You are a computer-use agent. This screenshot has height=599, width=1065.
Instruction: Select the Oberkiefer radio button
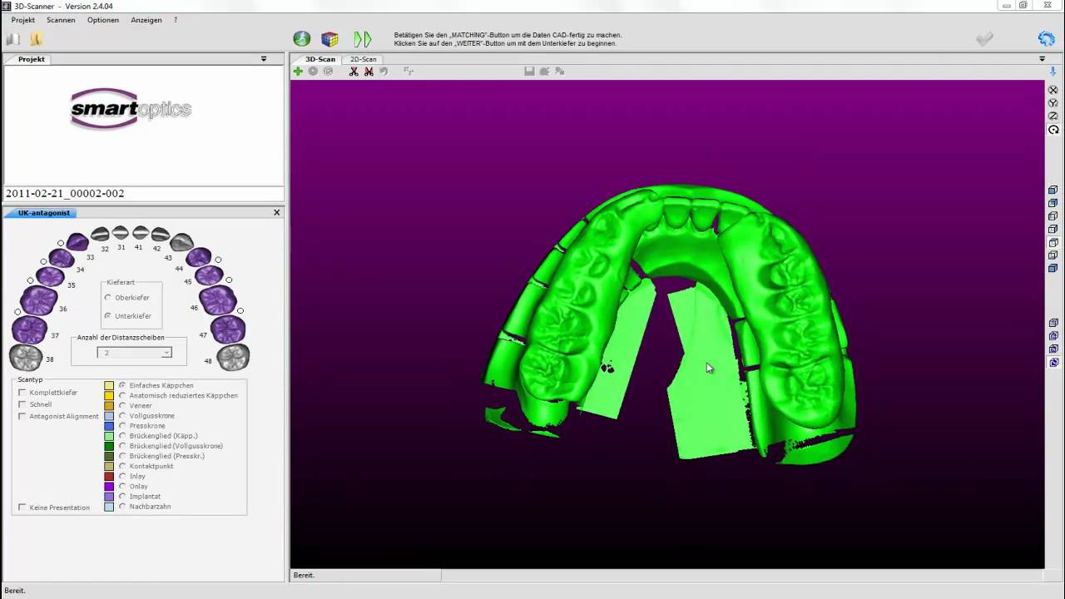point(107,297)
